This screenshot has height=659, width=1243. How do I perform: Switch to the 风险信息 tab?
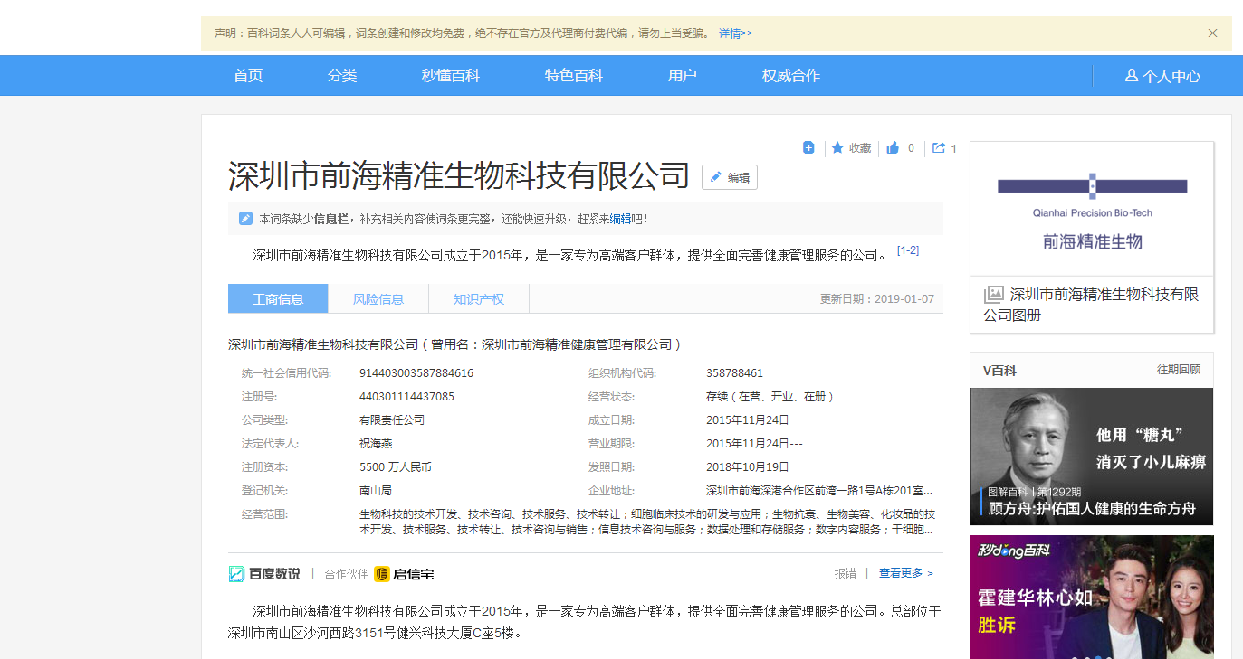coord(378,299)
